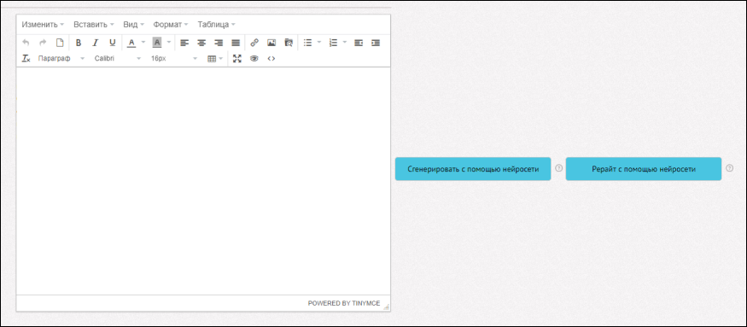This screenshot has height=327, width=747.
Task: Open the Параграф format dropdown
Action: [61, 59]
